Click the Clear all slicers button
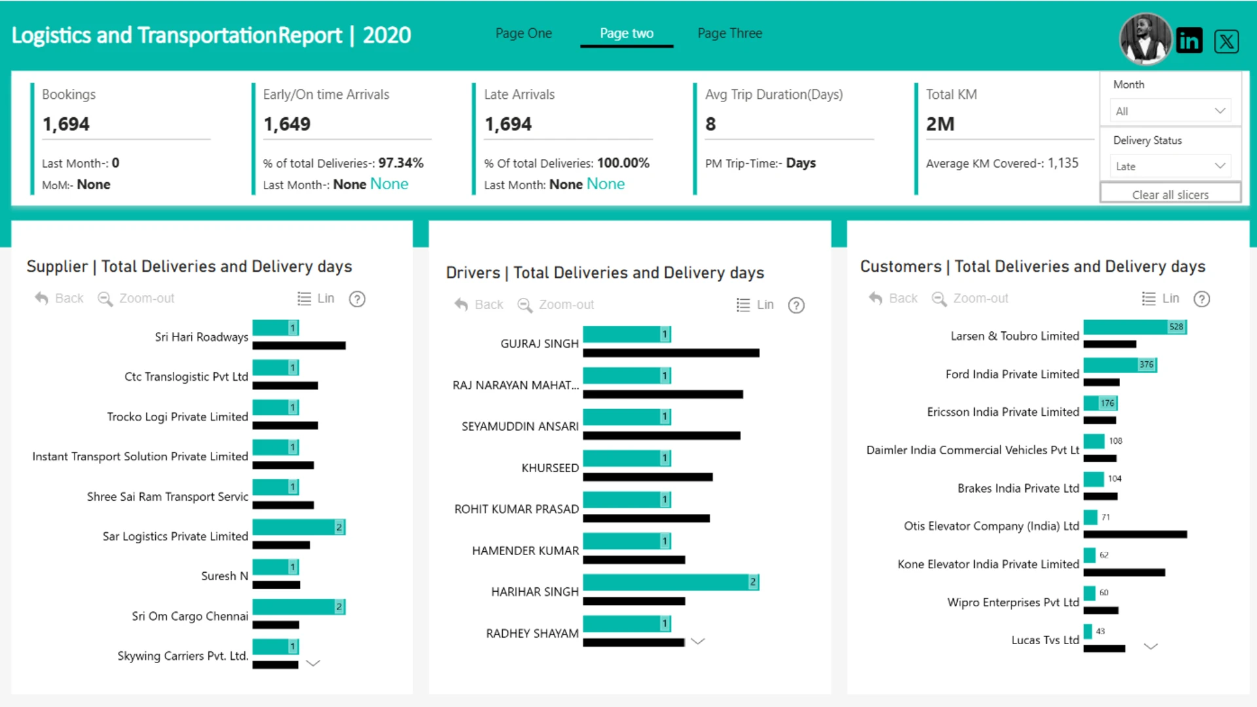 click(x=1170, y=194)
